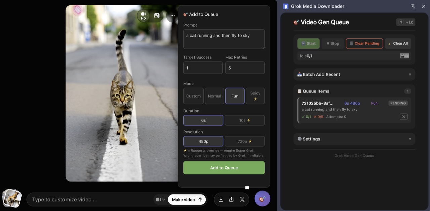The image size is (430, 211).
Task: Click the clapperboard icon in the Idle status bar
Action: point(404,56)
